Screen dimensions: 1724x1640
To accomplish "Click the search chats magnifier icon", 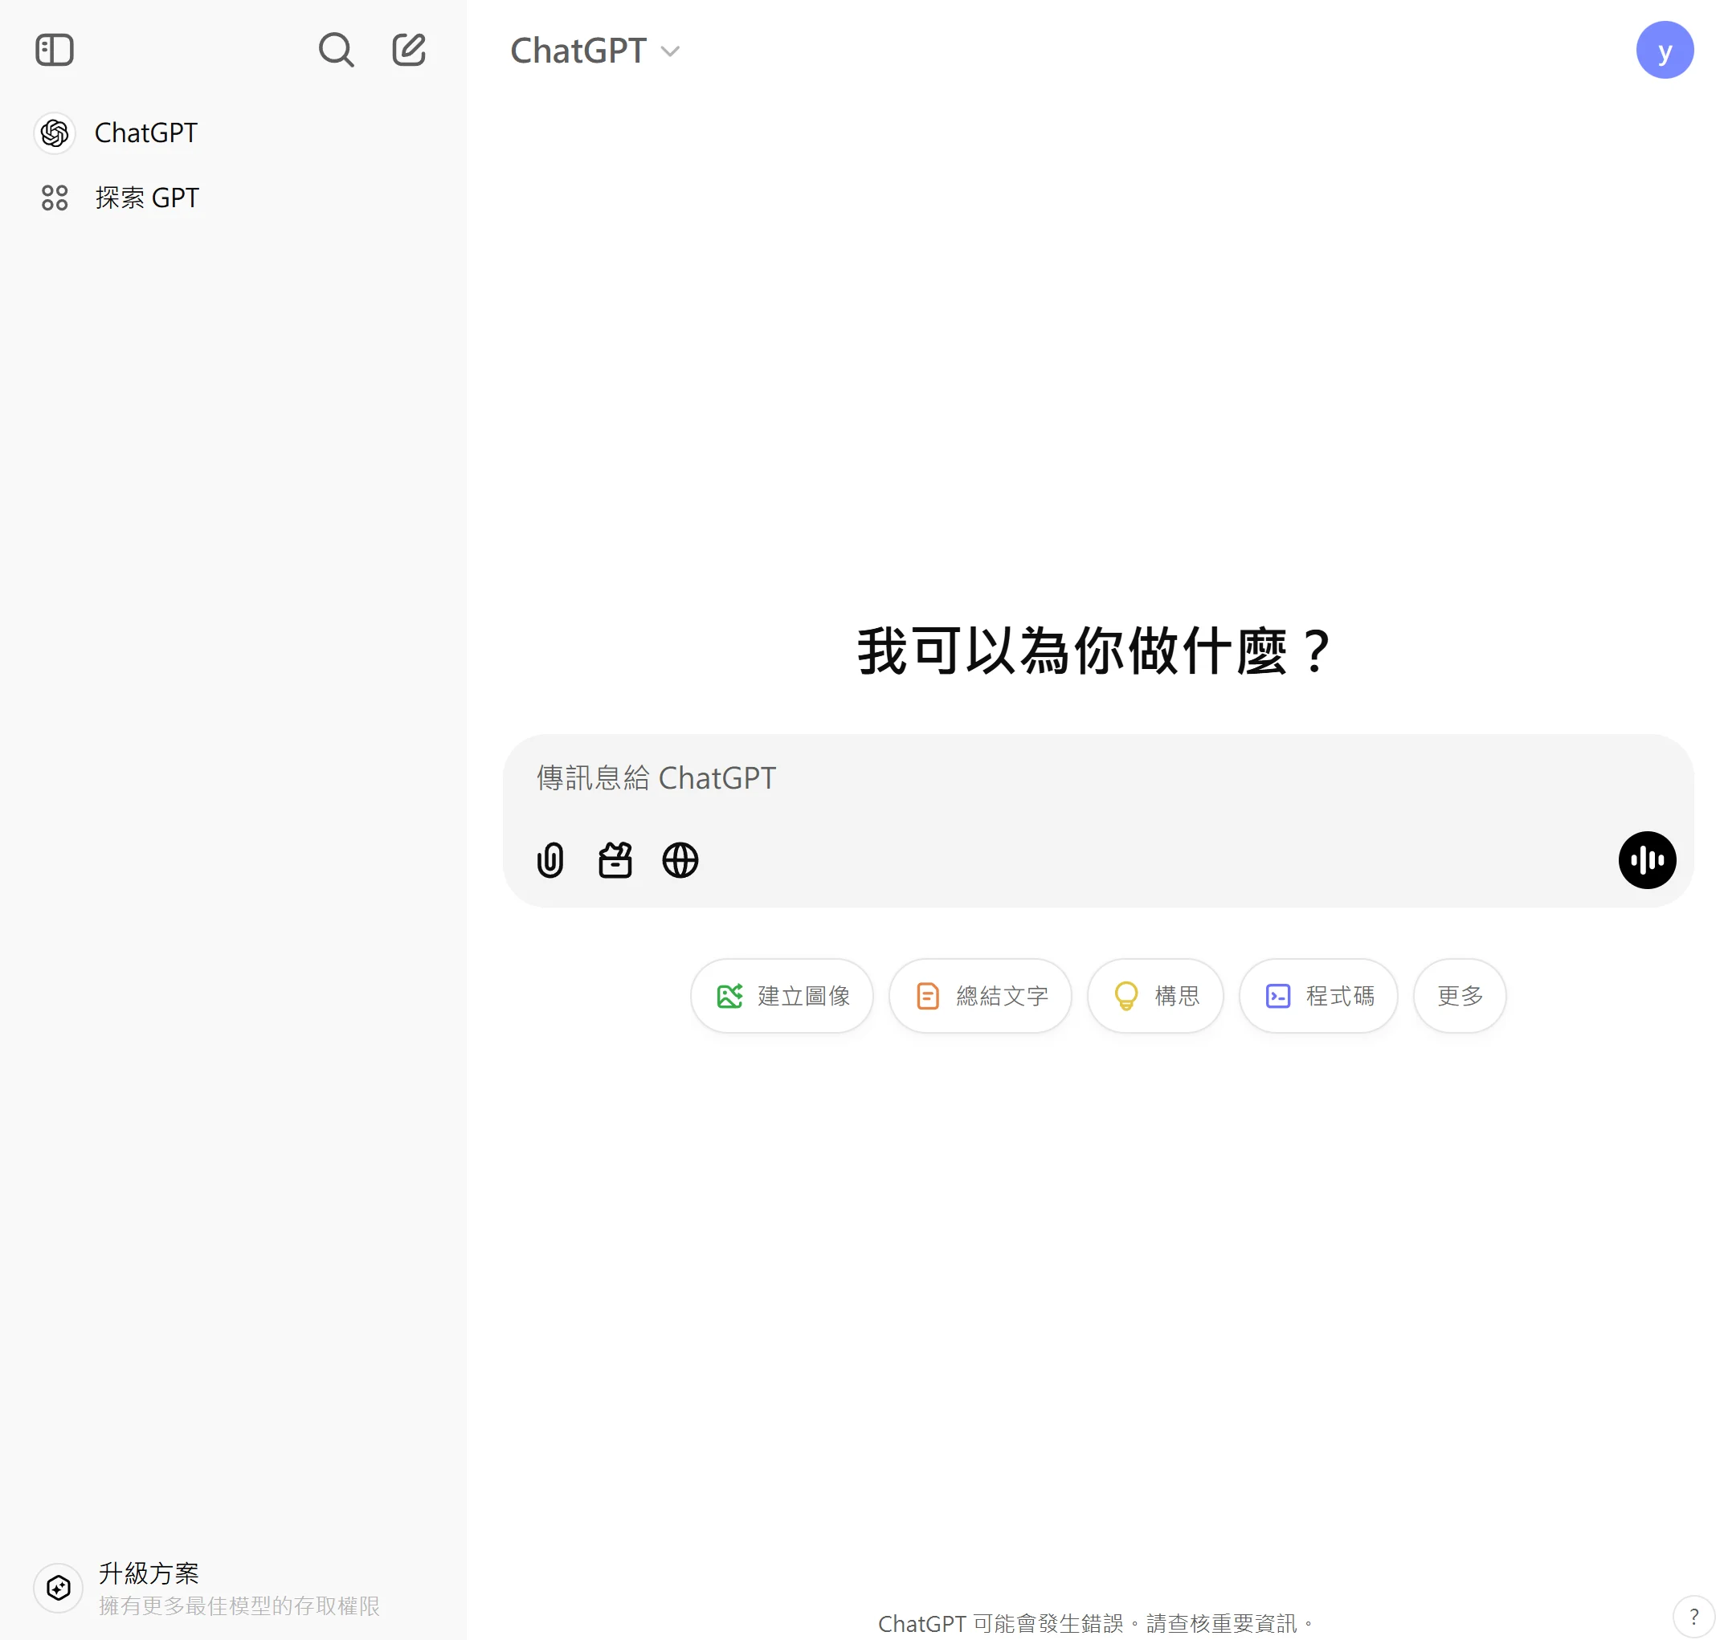I will click(337, 50).
